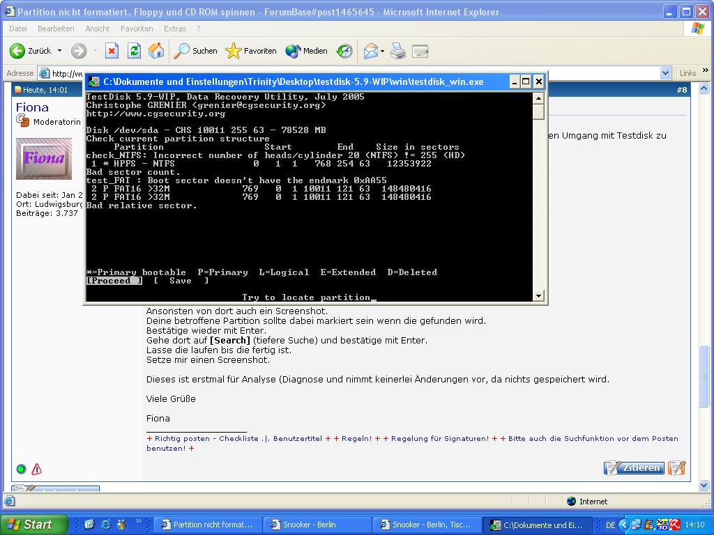
Task: Switch to Snooker - Berlin taskbar button
Action: (318, 525)
